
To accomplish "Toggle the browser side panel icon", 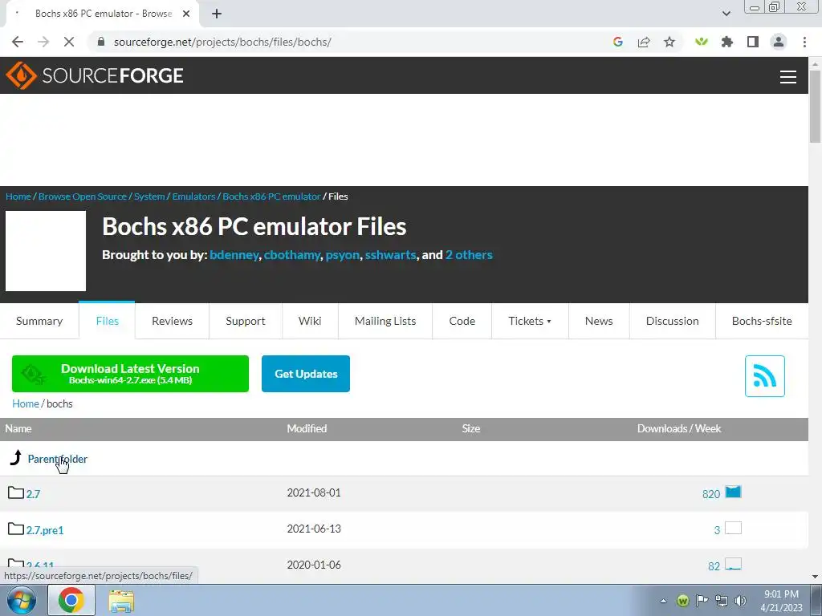I will pyautogui.click(x=753, y=42).
